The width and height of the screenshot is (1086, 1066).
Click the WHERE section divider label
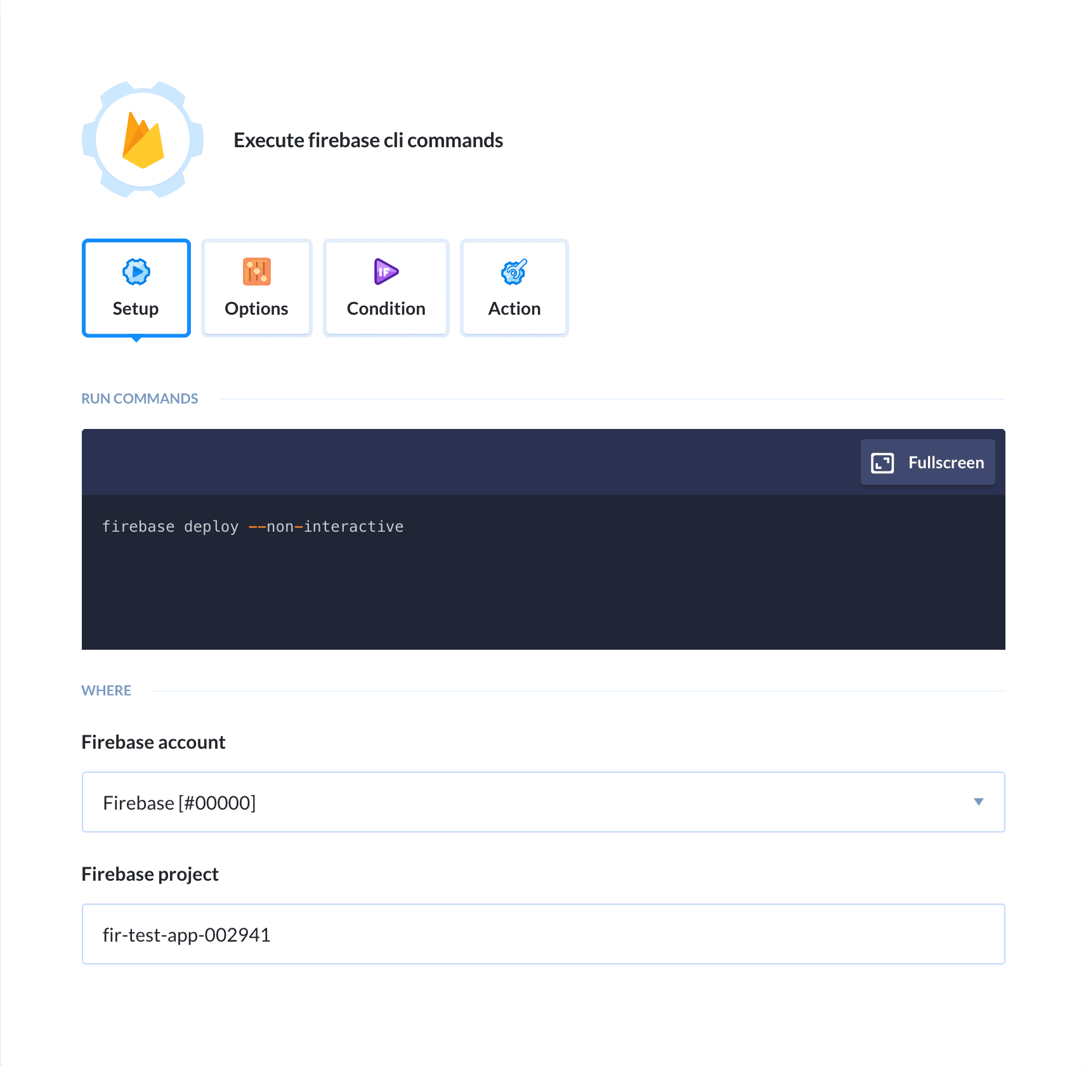pos(106,690)
